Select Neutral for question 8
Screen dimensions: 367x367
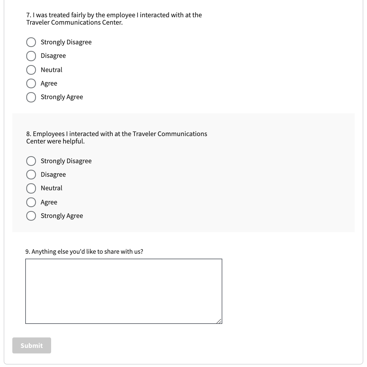(x=31, y=188)
